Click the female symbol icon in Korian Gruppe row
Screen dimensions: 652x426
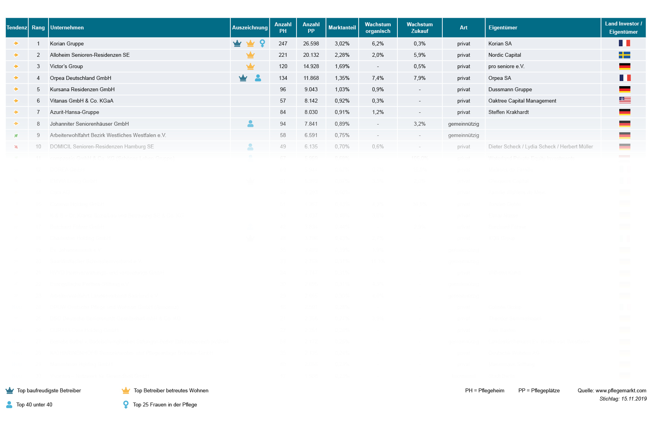click(x=262, y=43)
